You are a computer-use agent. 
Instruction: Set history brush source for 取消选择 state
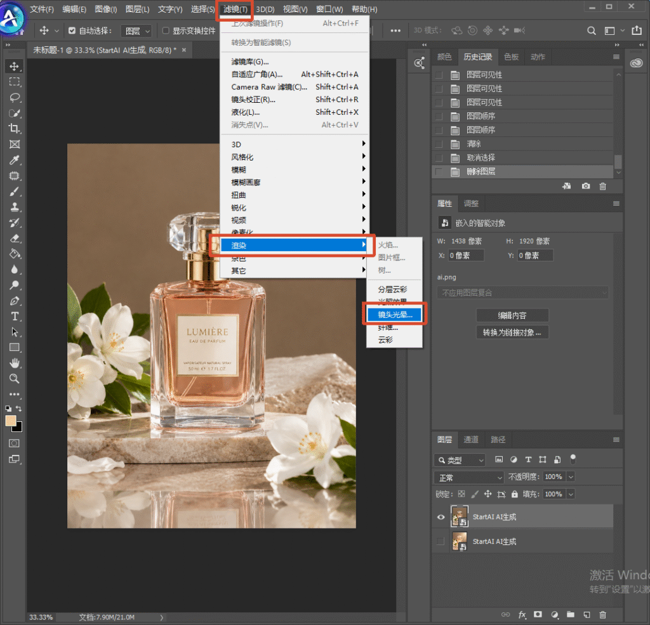pos(439,158)
